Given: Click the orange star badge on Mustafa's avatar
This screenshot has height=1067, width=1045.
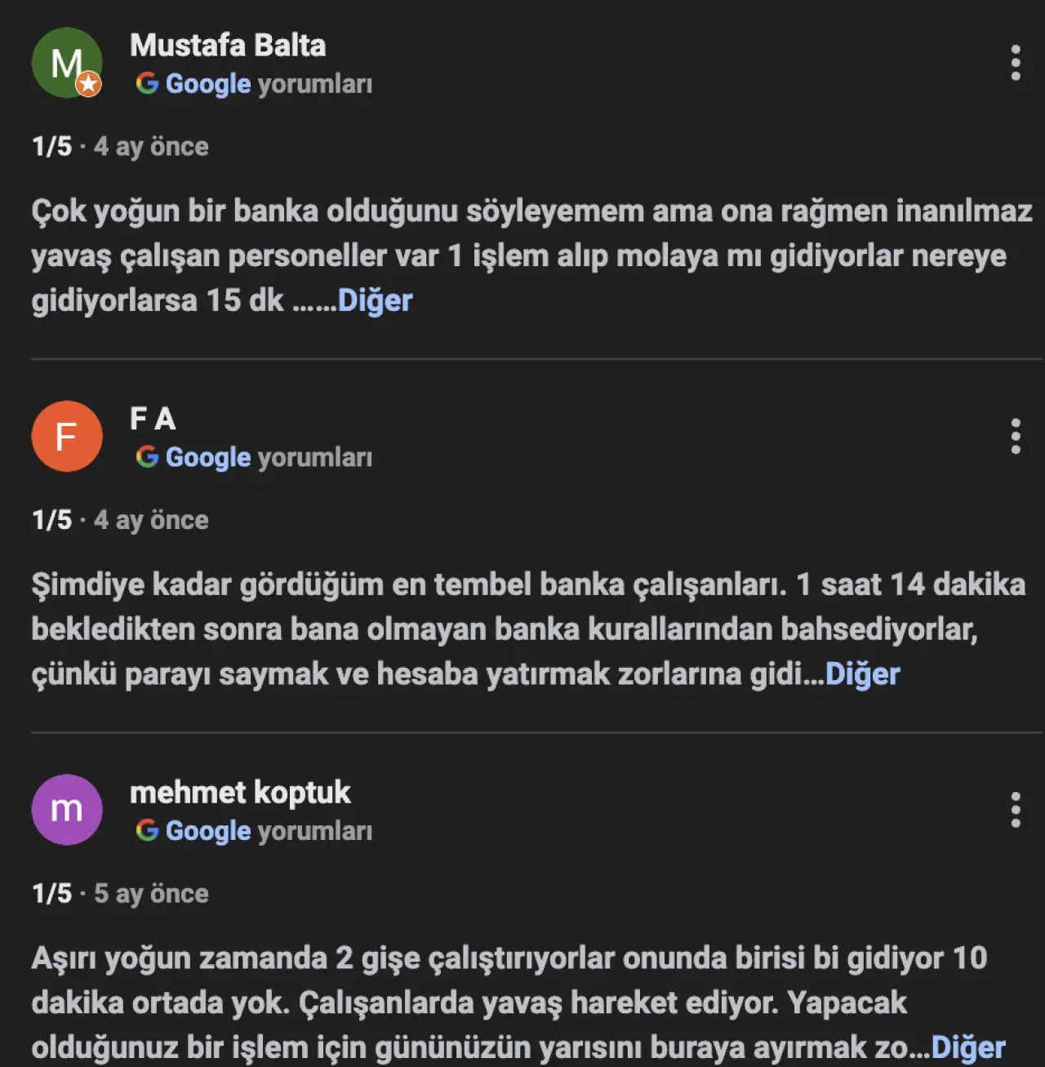Looking at the screenshot, I should pos(88,84).
